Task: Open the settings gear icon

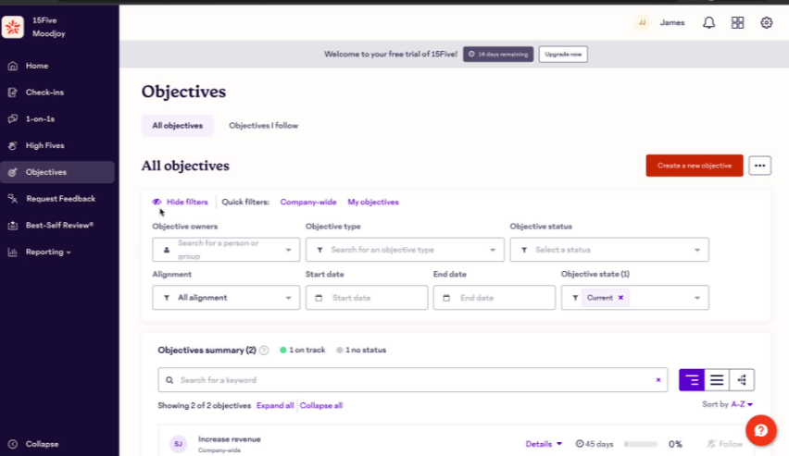Action: coord(767,22)
